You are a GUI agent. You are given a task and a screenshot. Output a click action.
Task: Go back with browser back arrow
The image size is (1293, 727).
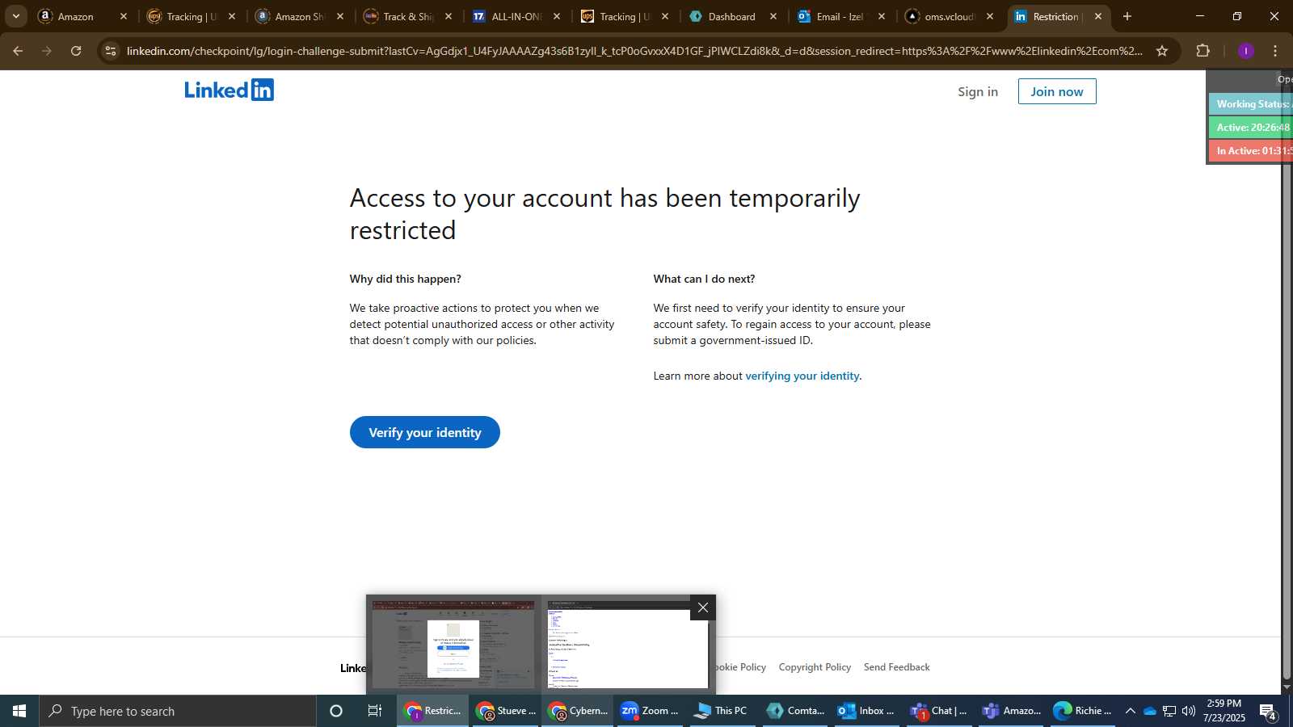click(18, 51)
